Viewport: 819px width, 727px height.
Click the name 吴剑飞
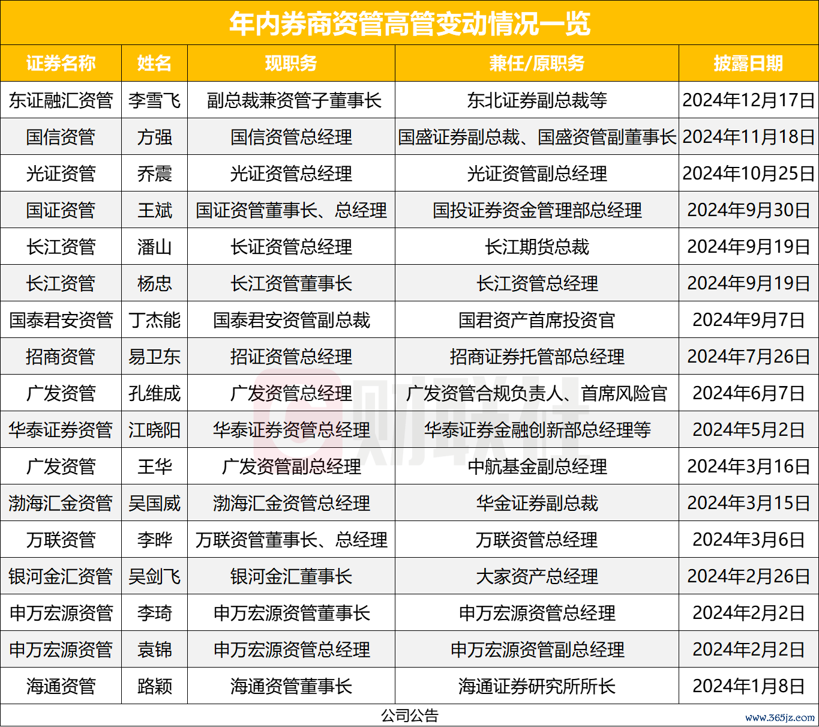click(x=154, y=576)
